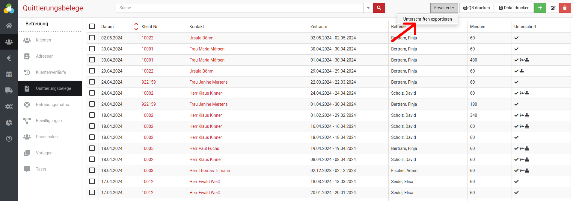Choose Unterschriften exportieren from the menu
This screenshot has height=201, width=573.
[x=427, y=19]
